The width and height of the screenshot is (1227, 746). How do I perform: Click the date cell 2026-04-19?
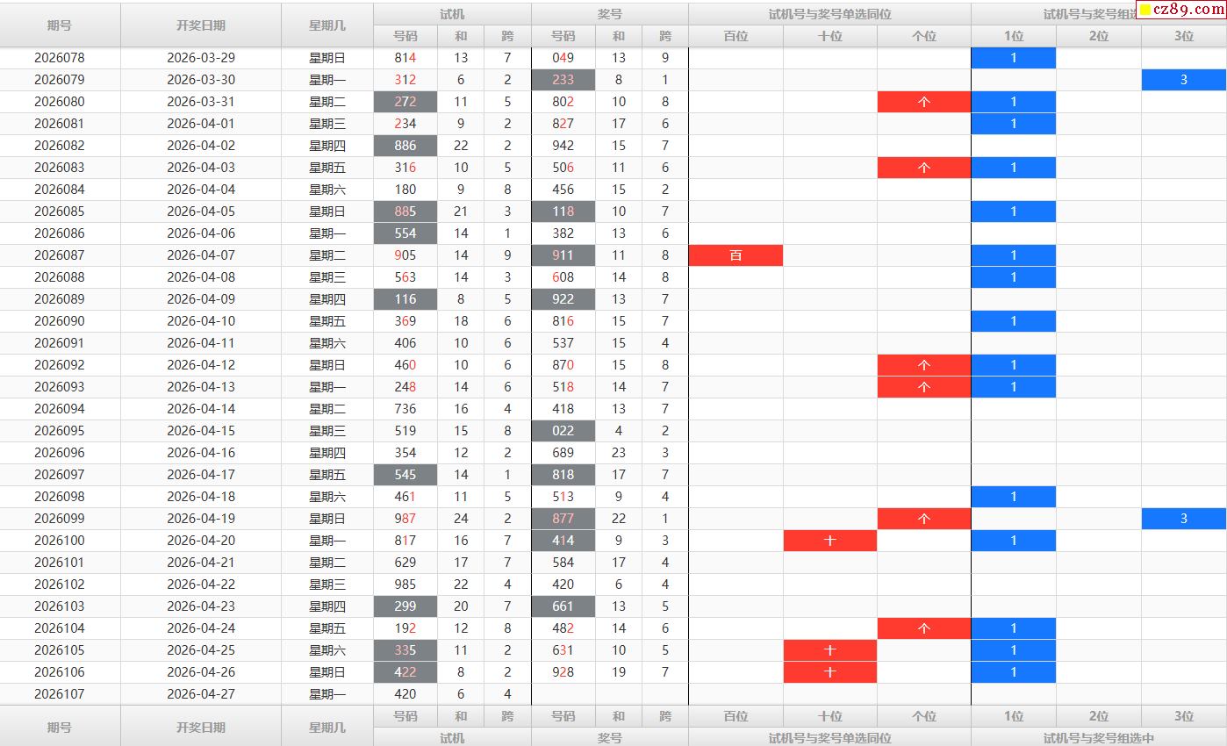[x=201, y=519]
